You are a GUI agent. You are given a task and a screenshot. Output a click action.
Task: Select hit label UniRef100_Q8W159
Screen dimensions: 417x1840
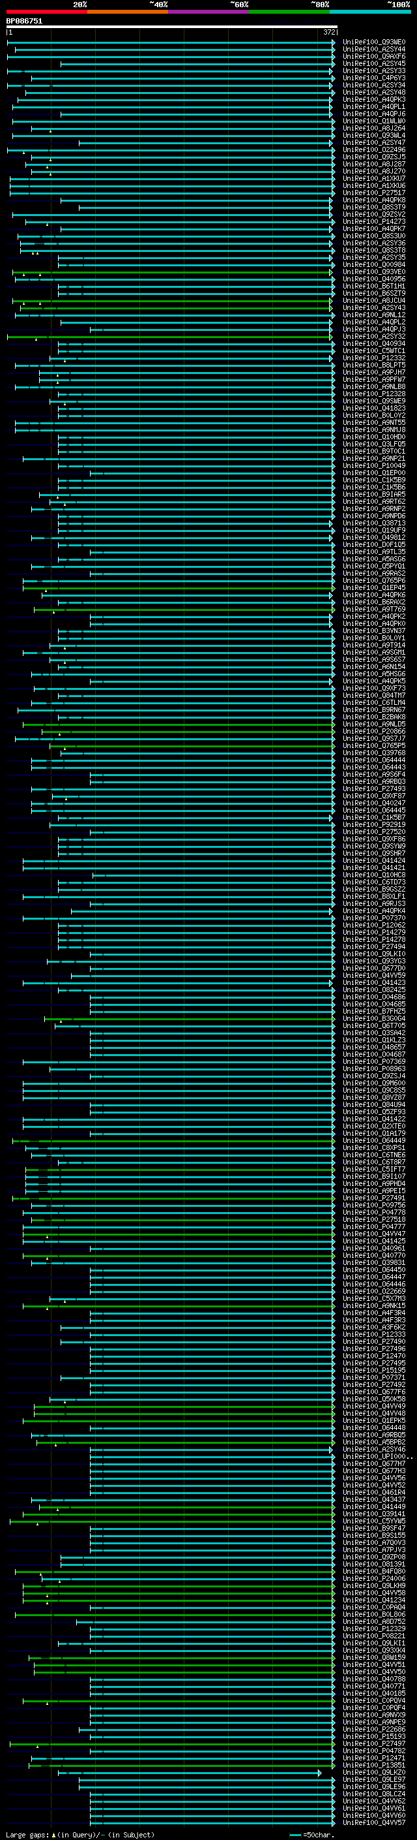click(373, 1658)
